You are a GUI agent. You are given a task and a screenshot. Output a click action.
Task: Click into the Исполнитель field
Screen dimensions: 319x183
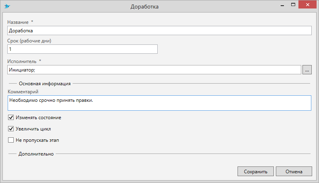tap(154, 70)
